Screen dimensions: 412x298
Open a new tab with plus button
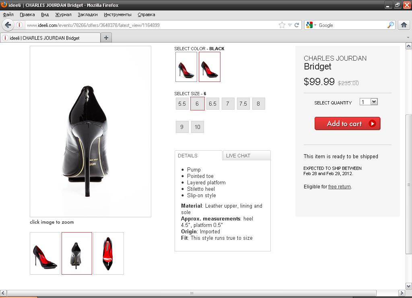[106, 38]
